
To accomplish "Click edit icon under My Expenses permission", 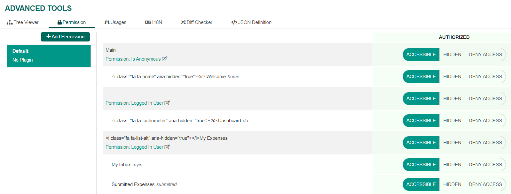I will tap(167, 147).
